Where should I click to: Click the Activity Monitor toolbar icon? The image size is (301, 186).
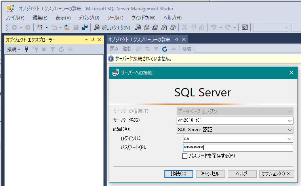point(245,27)
